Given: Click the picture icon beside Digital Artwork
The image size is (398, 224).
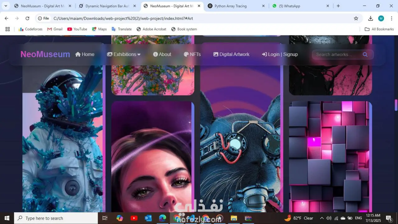Looking at the screenshot, I should (x=216, y=54).
